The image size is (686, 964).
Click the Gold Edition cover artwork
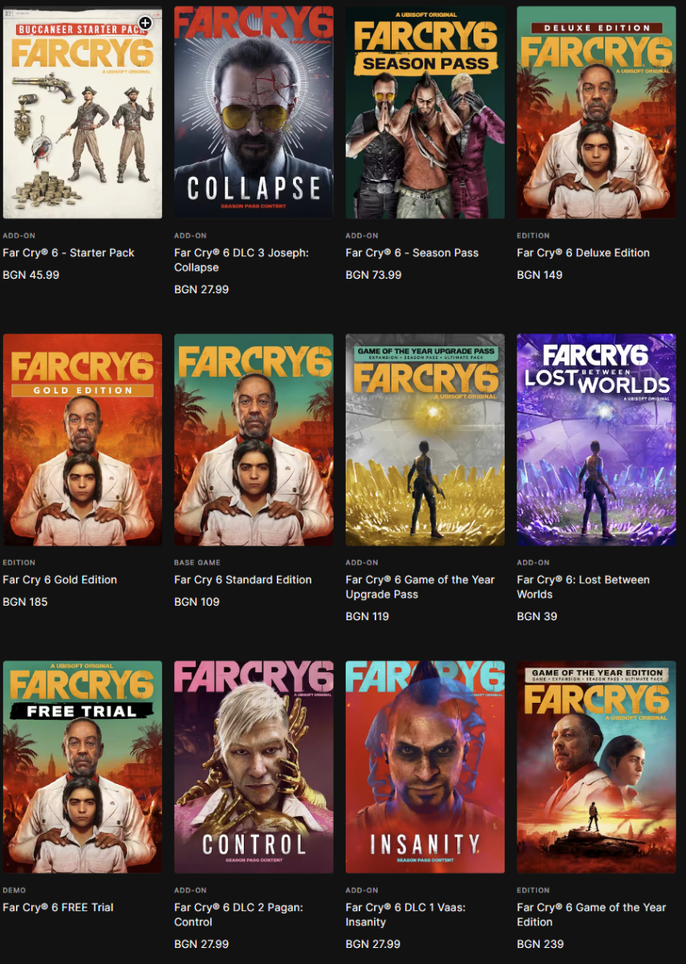(83, 440)
